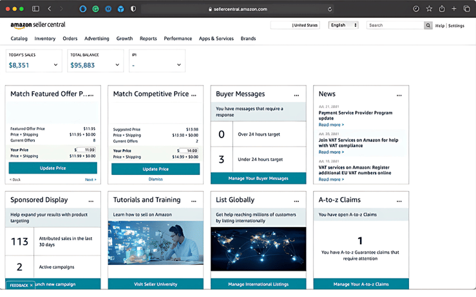Show tab overview icon
Viewport: 476px width, 297px height.
466,9
